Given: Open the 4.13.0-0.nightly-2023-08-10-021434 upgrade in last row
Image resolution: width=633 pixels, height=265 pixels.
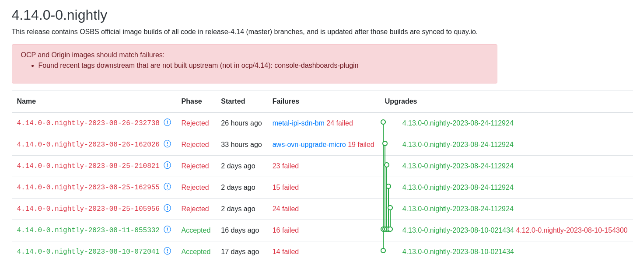Looking at the screenshot, I should (x=458, y=252).
